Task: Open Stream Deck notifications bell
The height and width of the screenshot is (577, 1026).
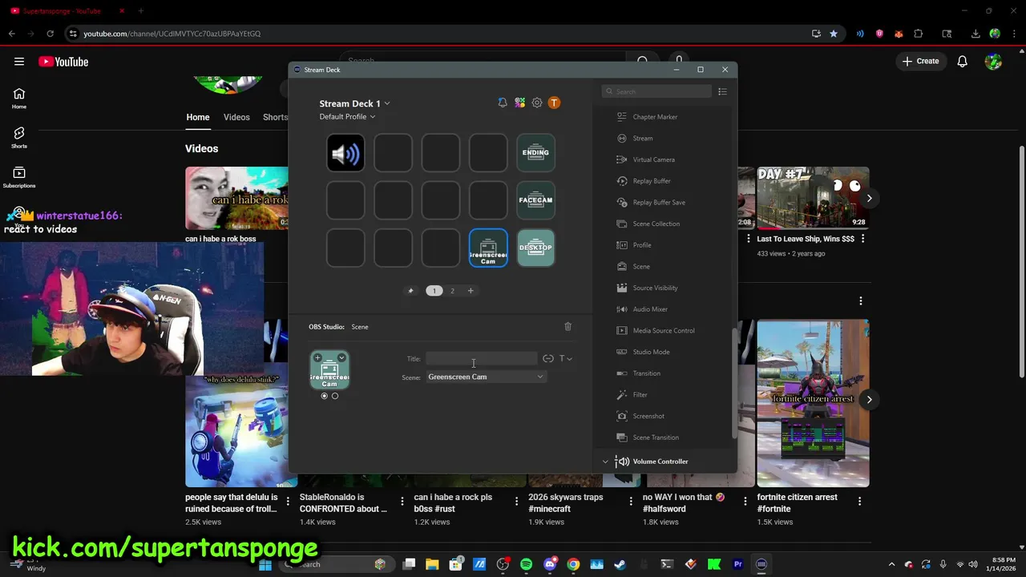Action: click(x=503, y=103)
